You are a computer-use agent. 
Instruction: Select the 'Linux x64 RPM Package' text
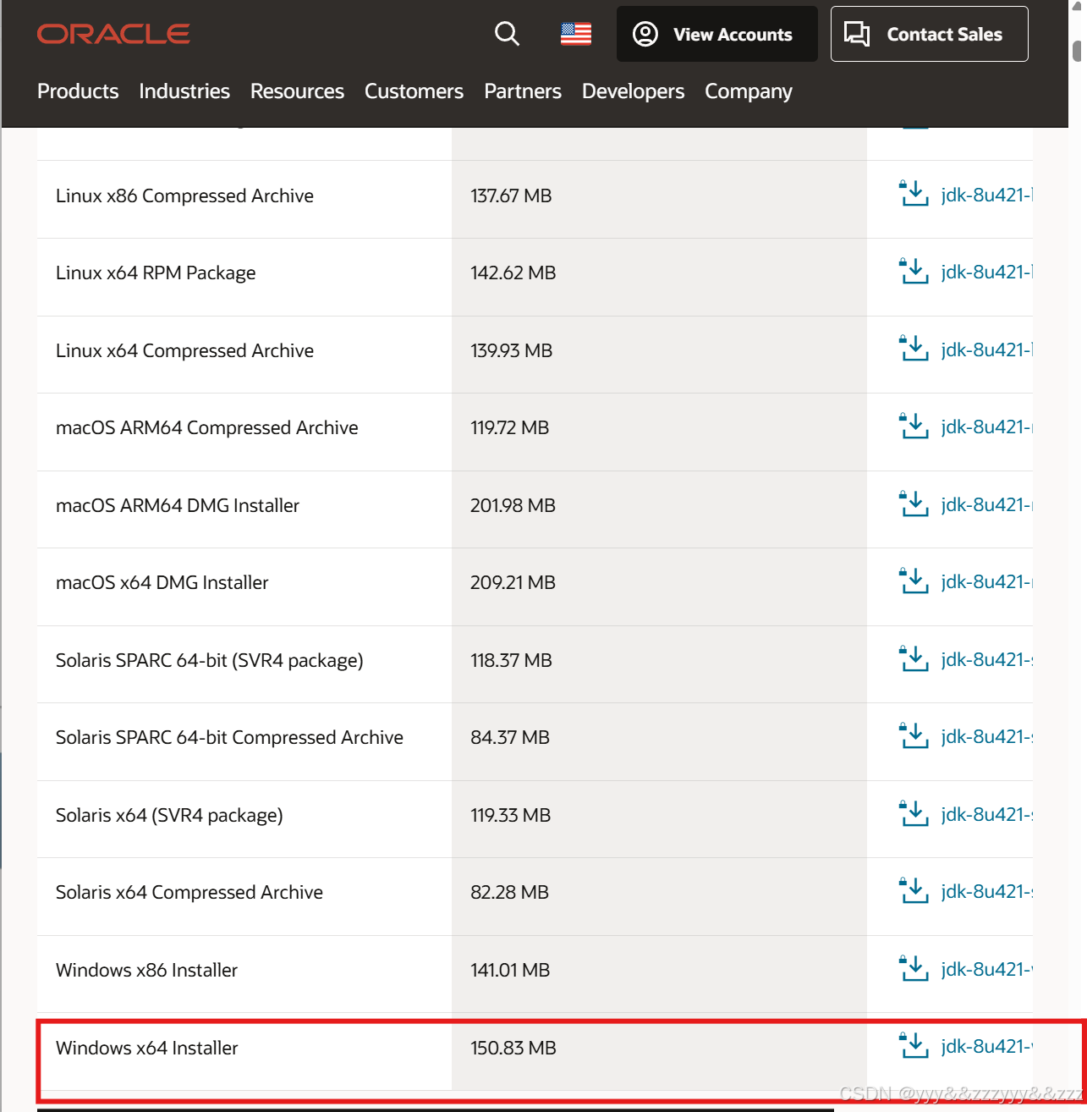[x=156, y=273]
